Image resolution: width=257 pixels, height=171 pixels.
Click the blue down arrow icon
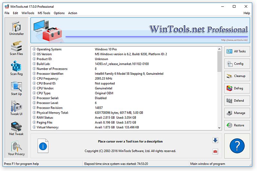click(x=215, y=140)
